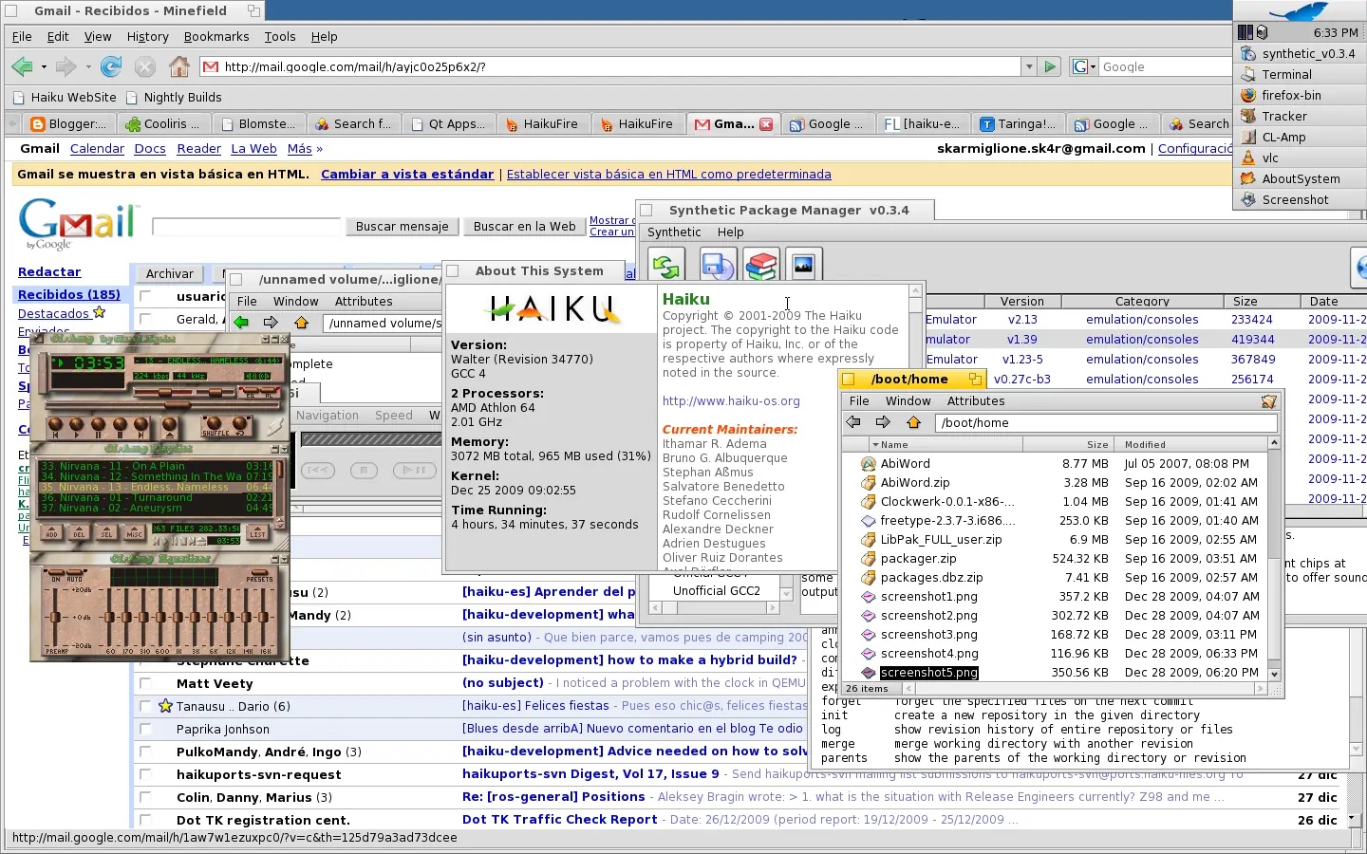Click the CL-Amp volume slider
The height and width of the screenshot is (854, 1367).
point(165,392)
